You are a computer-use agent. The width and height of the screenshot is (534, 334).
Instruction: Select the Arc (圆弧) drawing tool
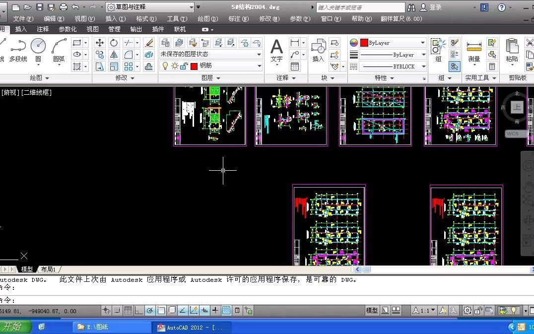pos(59,51)
